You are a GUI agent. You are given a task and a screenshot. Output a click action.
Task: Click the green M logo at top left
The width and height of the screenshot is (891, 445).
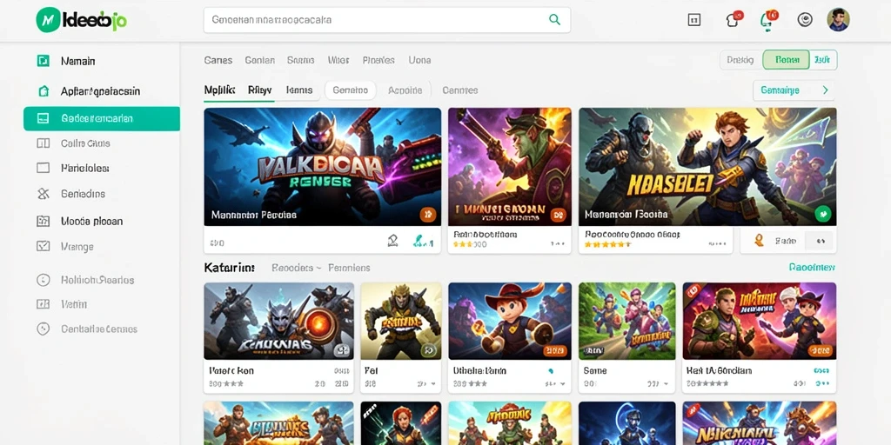coord(48,20)
